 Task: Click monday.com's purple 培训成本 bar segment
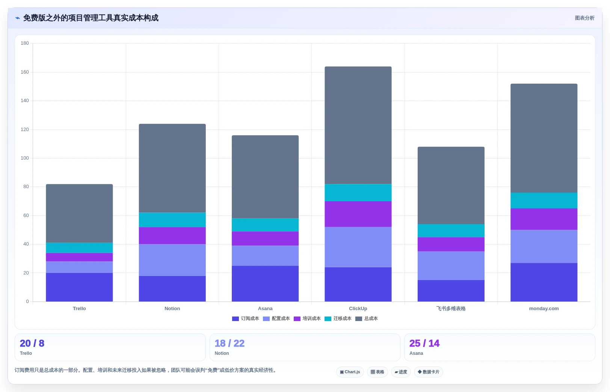click(544, 219)
